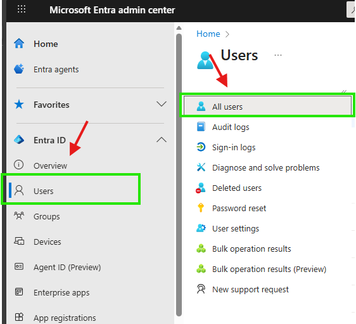Click the Microsoft Entra admin center title
Viewport: 356px width, 324px height.
pyautogui.click(x=112, y=10)
